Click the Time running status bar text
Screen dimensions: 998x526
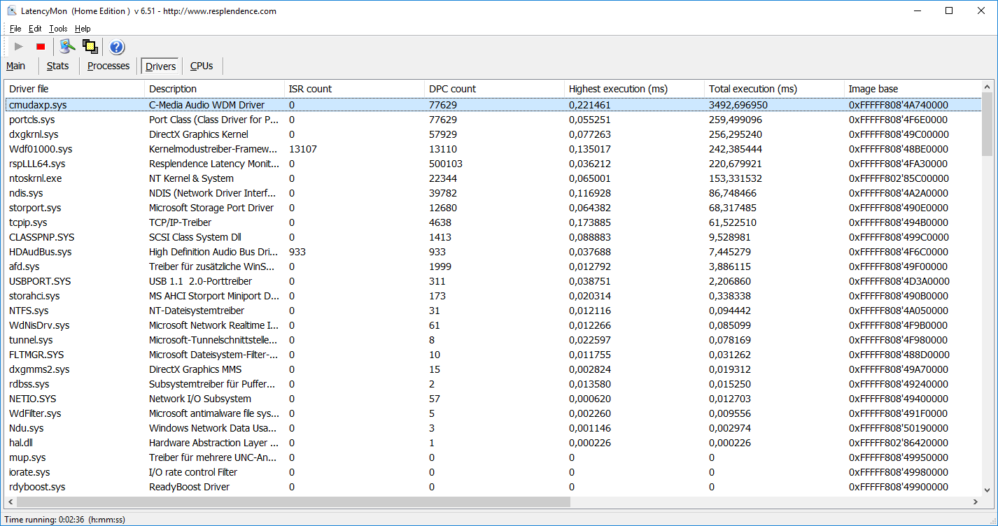pyautogui.click(x=64, y=519)
